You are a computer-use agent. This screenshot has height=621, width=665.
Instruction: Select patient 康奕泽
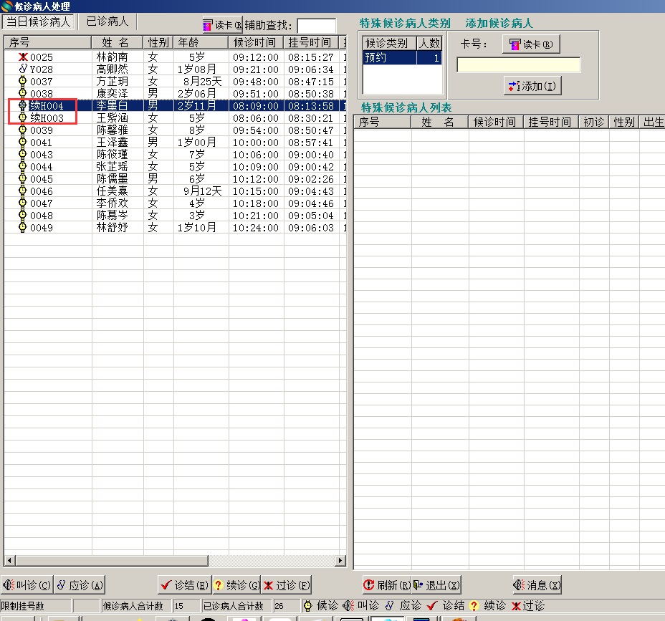(x=112, y=93)
